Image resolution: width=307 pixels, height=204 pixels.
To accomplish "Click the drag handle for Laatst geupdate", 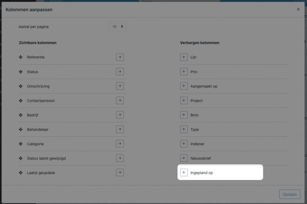I will [21, 173].
